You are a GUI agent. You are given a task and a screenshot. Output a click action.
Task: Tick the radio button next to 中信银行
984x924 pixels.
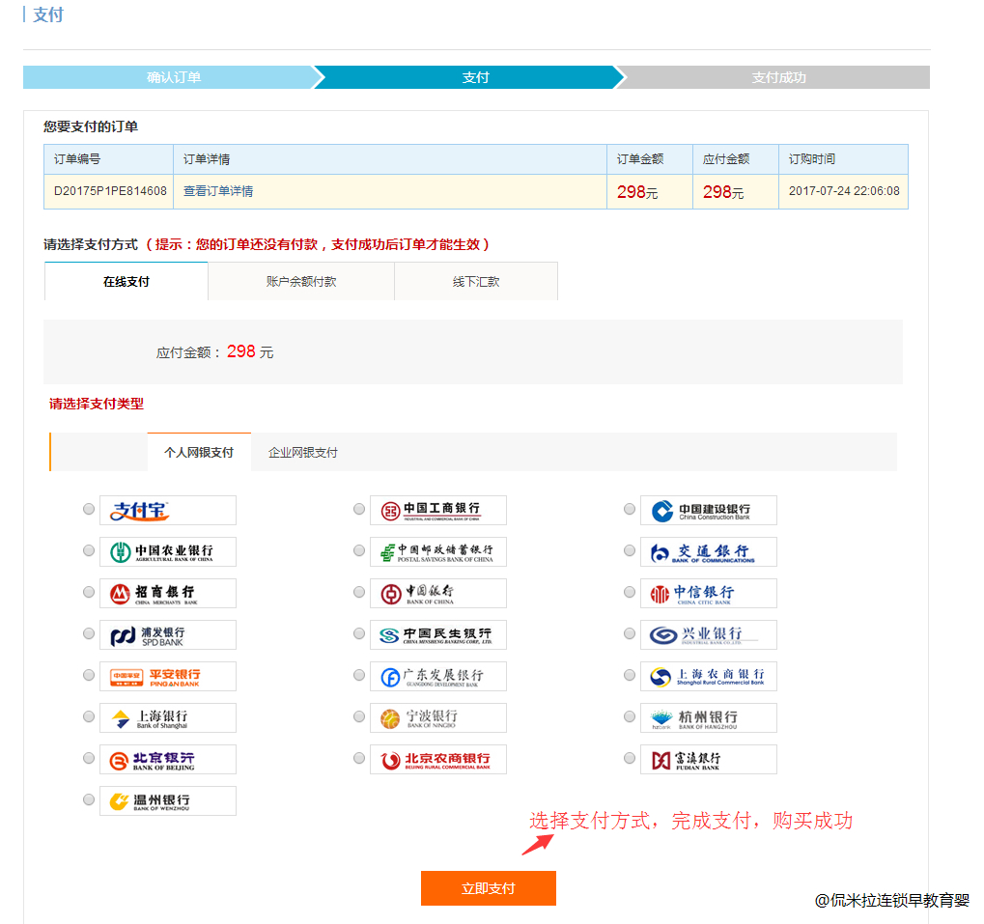pyautogui.click(x=630, y=592)
